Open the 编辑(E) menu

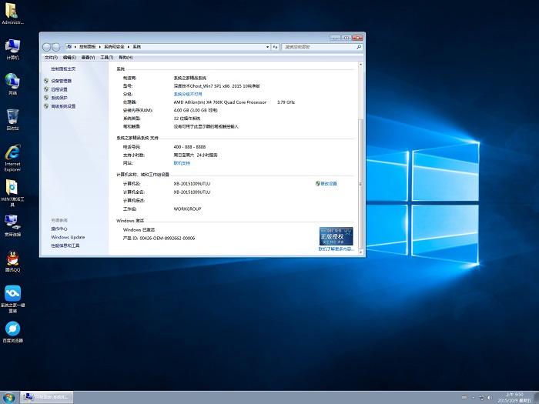click(x=69, y=58)
